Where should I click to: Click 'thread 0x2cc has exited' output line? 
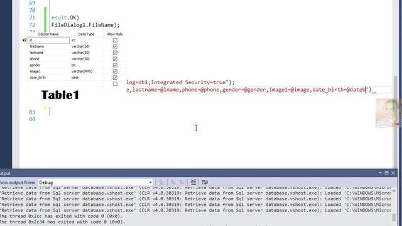tap(62, 216)
